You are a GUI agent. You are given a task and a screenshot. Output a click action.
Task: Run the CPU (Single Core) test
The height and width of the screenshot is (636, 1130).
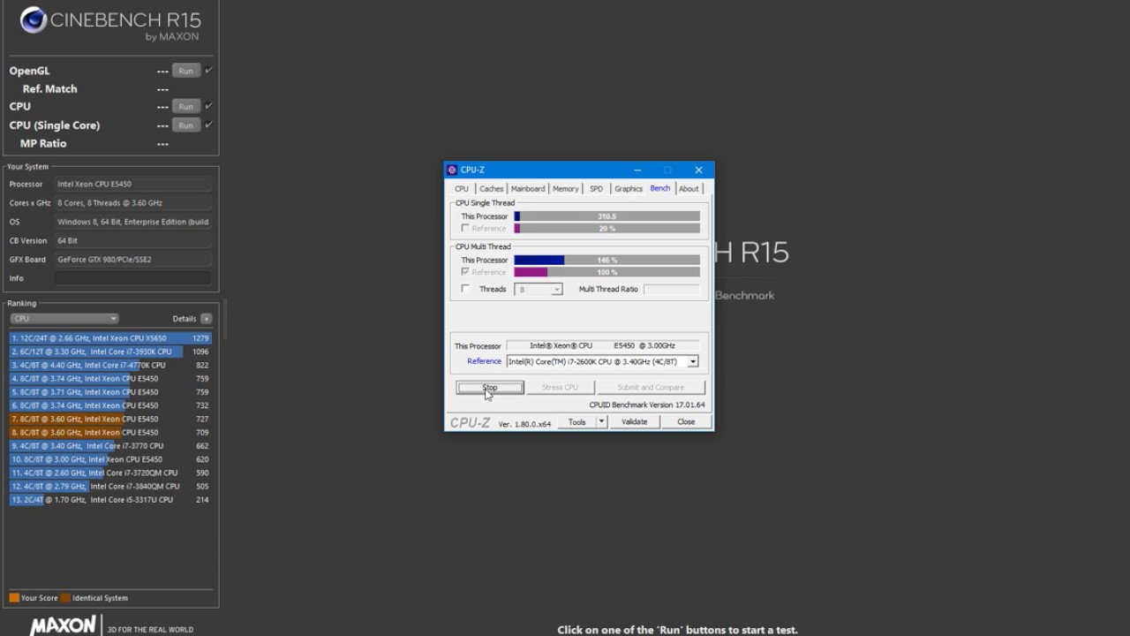click(185, 125)
